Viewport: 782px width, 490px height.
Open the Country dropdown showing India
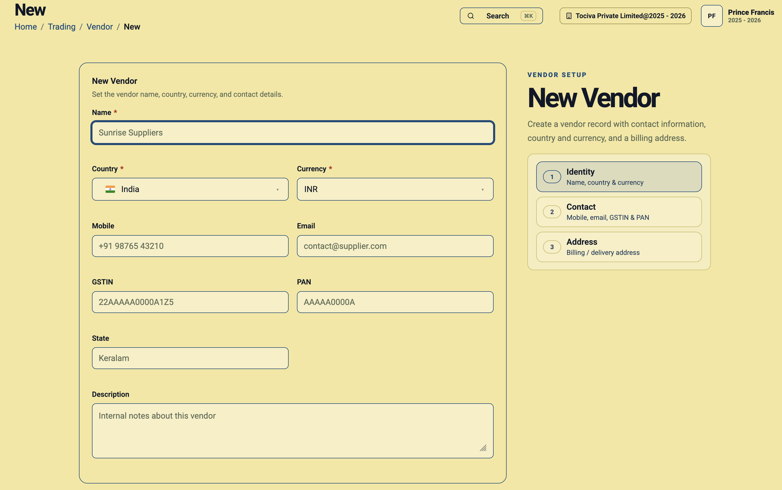[190, 189]
